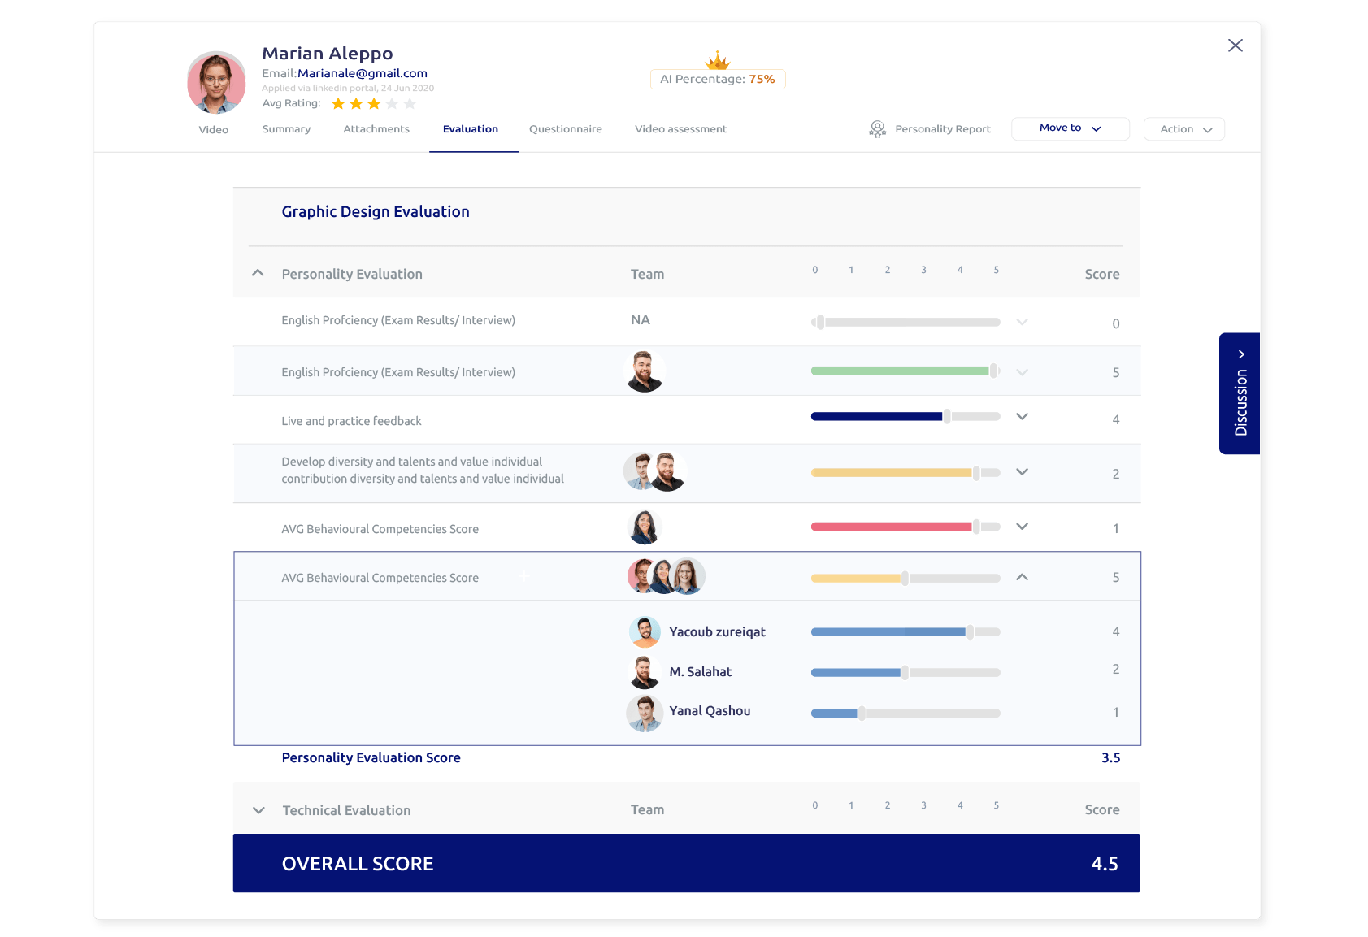This screenshot has height=937, width=1368.
Task: Click the grouped team avatars on AVG Behavioural Competencies
Action: 665,576
